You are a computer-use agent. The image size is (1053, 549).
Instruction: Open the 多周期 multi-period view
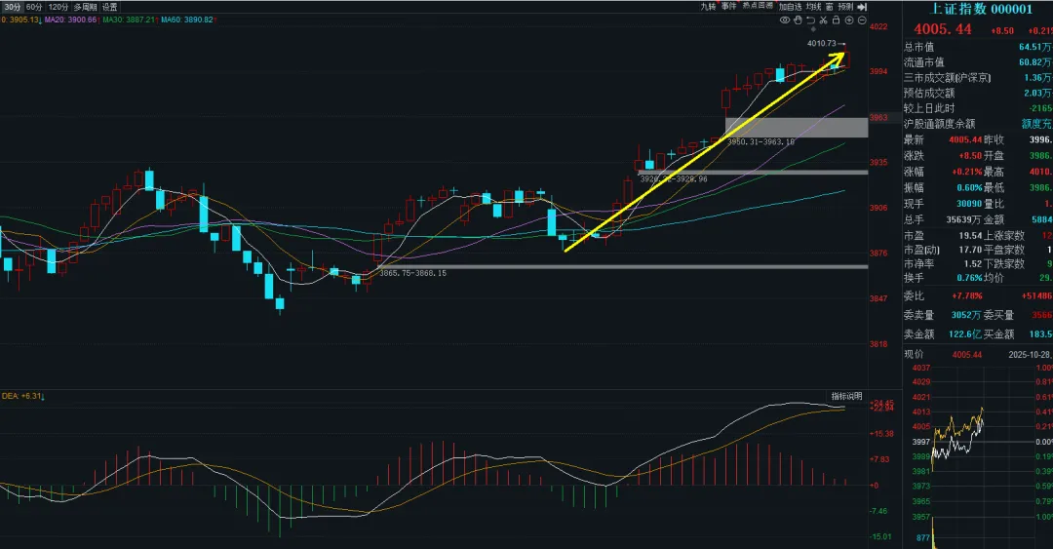[x=85, y=7]
